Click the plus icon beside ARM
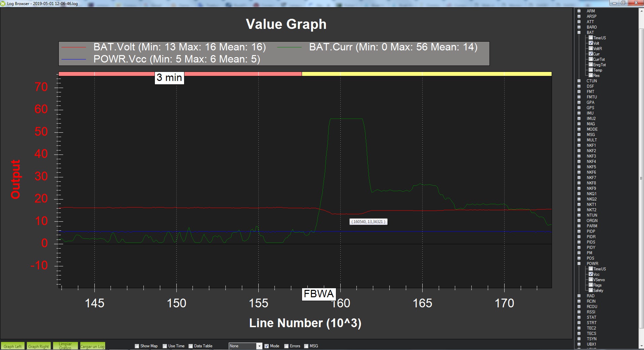This screenshot has height=350, width=644. point(579,11)
